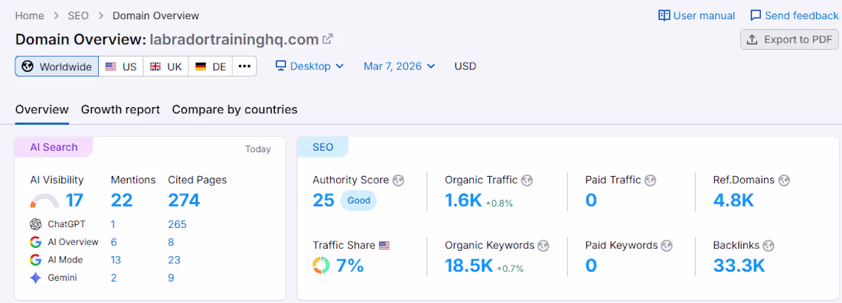Image resolution: width=842 pixels, height=303 pixels.
Task: Click the Domain Overview breadcrumb
Action: point(155,15)
